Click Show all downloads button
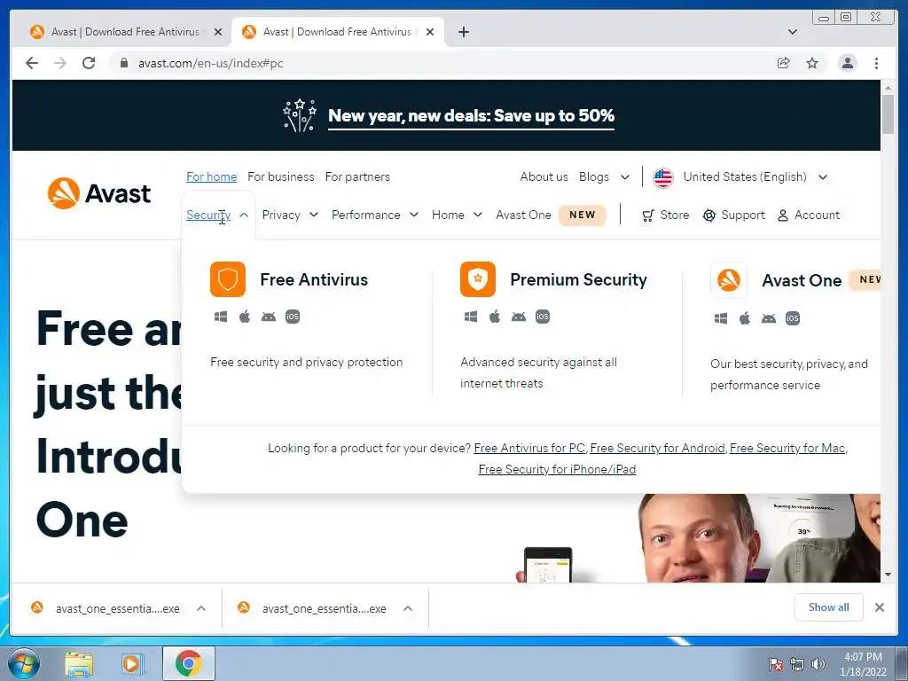This screenshot has width=908, height=681. (829, 607)
